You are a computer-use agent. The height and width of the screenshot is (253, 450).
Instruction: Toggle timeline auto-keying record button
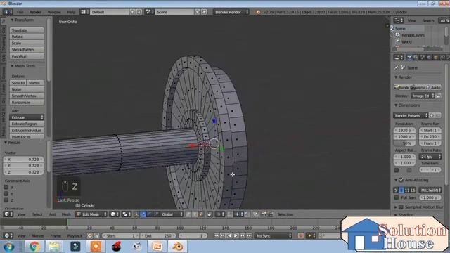(300, 235)
